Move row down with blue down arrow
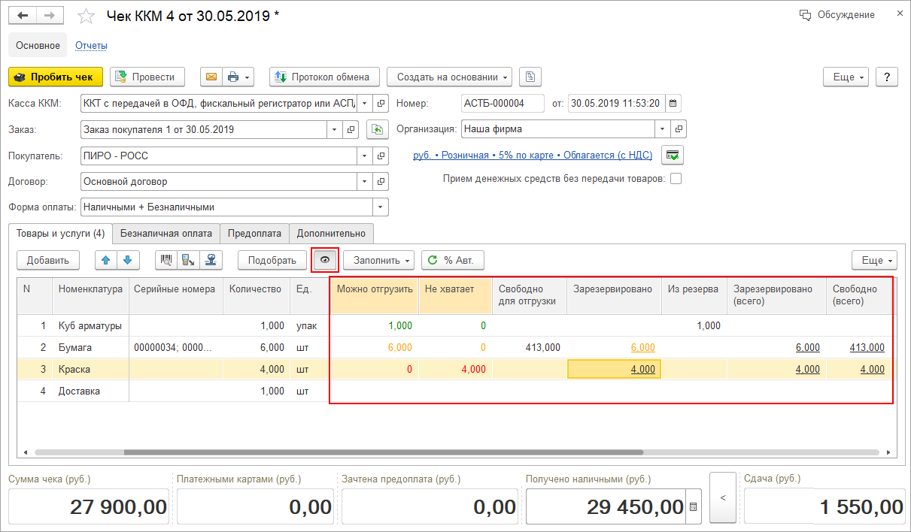This screenshot has height=532, width=911. pos(127,260)
